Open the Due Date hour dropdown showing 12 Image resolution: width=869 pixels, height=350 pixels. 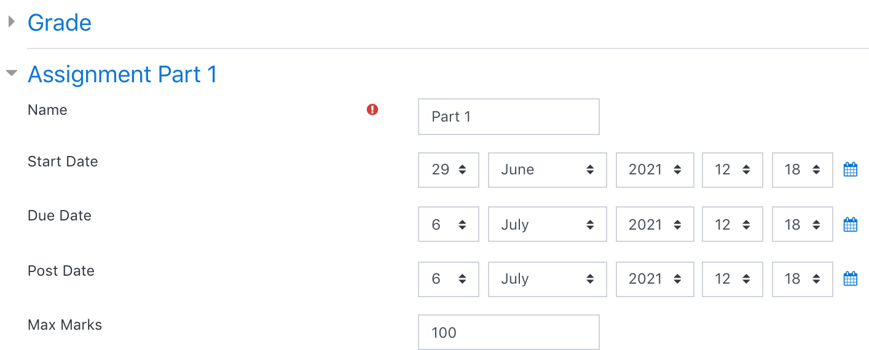733,224
